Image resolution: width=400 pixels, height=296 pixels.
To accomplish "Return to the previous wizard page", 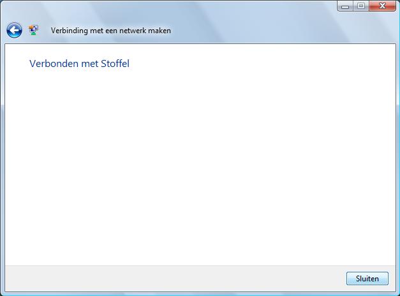I will tap(14, 31).
